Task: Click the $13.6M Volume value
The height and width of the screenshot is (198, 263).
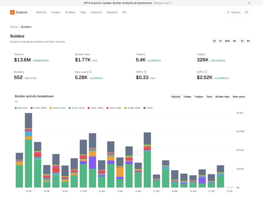Action: (22, 60)
